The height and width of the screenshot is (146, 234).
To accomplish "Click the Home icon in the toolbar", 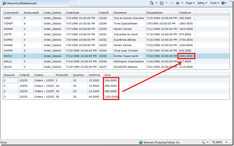I will pos(152,3).
